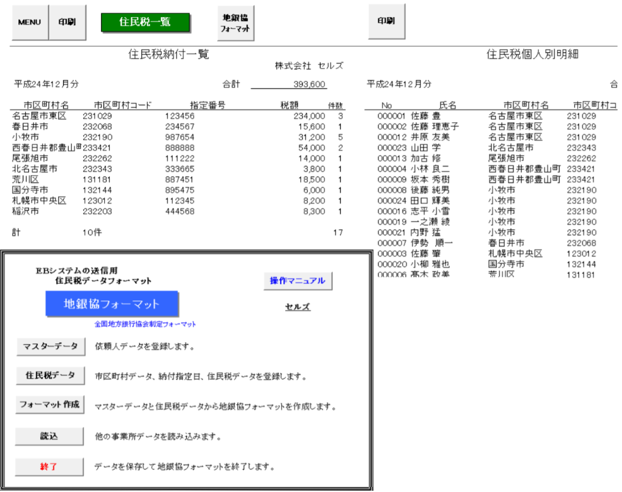Open the マスターデータ button
The height and width of the screenshot is (492, 622).
coord(50,346)
